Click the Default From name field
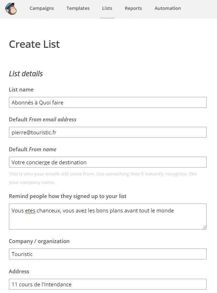The image size is (217, 293). point(108,162)
